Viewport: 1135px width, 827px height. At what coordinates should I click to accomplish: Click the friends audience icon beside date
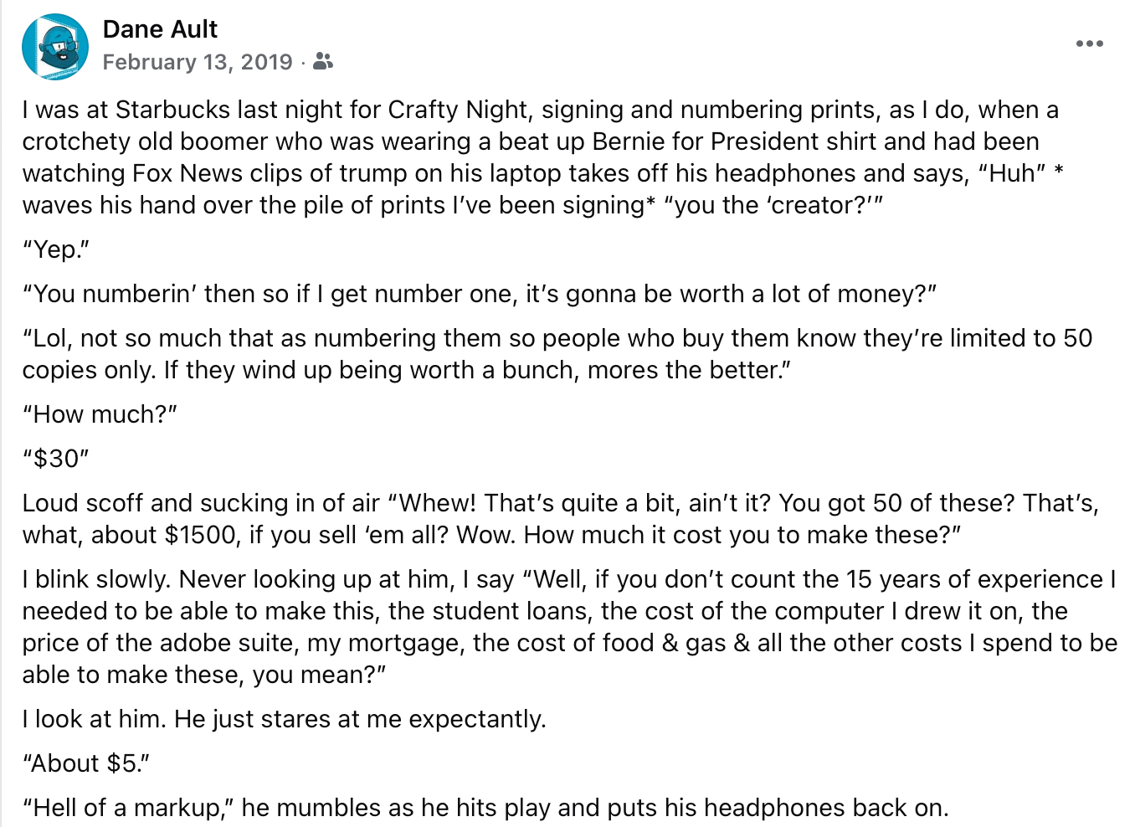322,61
